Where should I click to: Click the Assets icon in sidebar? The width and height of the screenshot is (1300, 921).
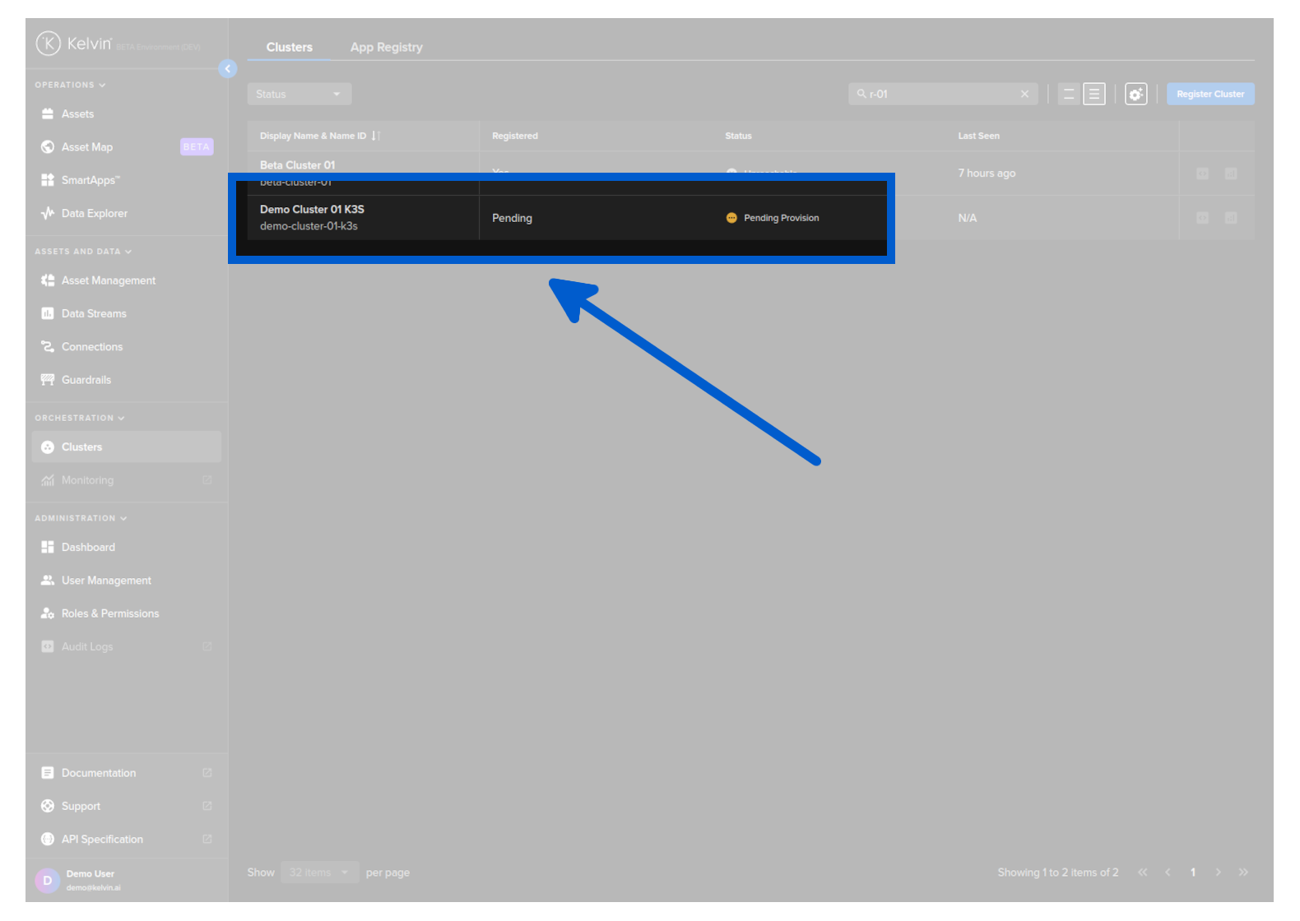[x=48, y=114]
